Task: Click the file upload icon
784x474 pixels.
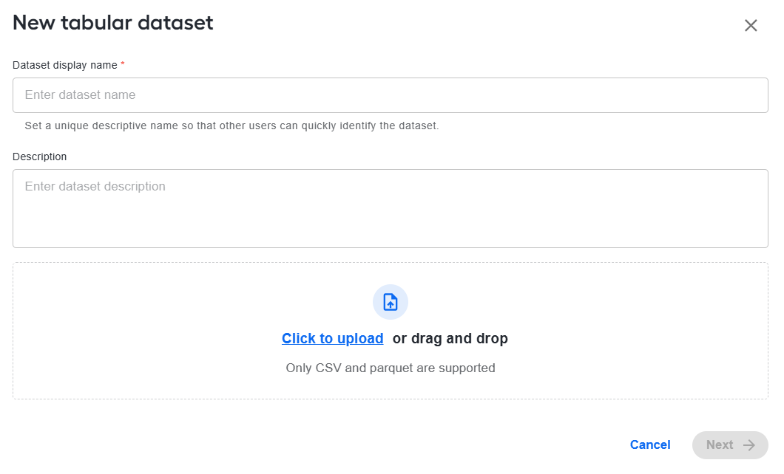Action: 391,303
